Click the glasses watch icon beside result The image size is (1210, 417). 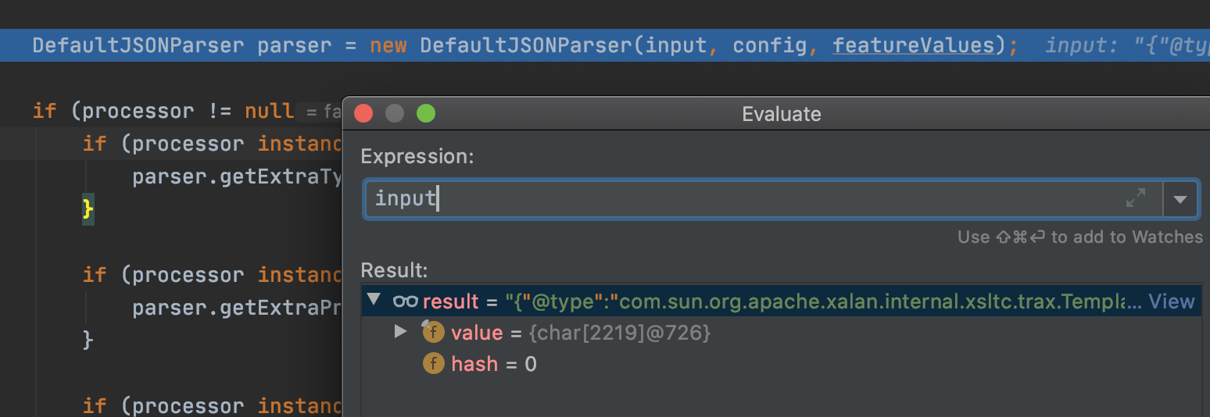(405, 301)
